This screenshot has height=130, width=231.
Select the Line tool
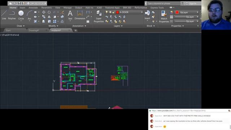click(x=4, y=15)
